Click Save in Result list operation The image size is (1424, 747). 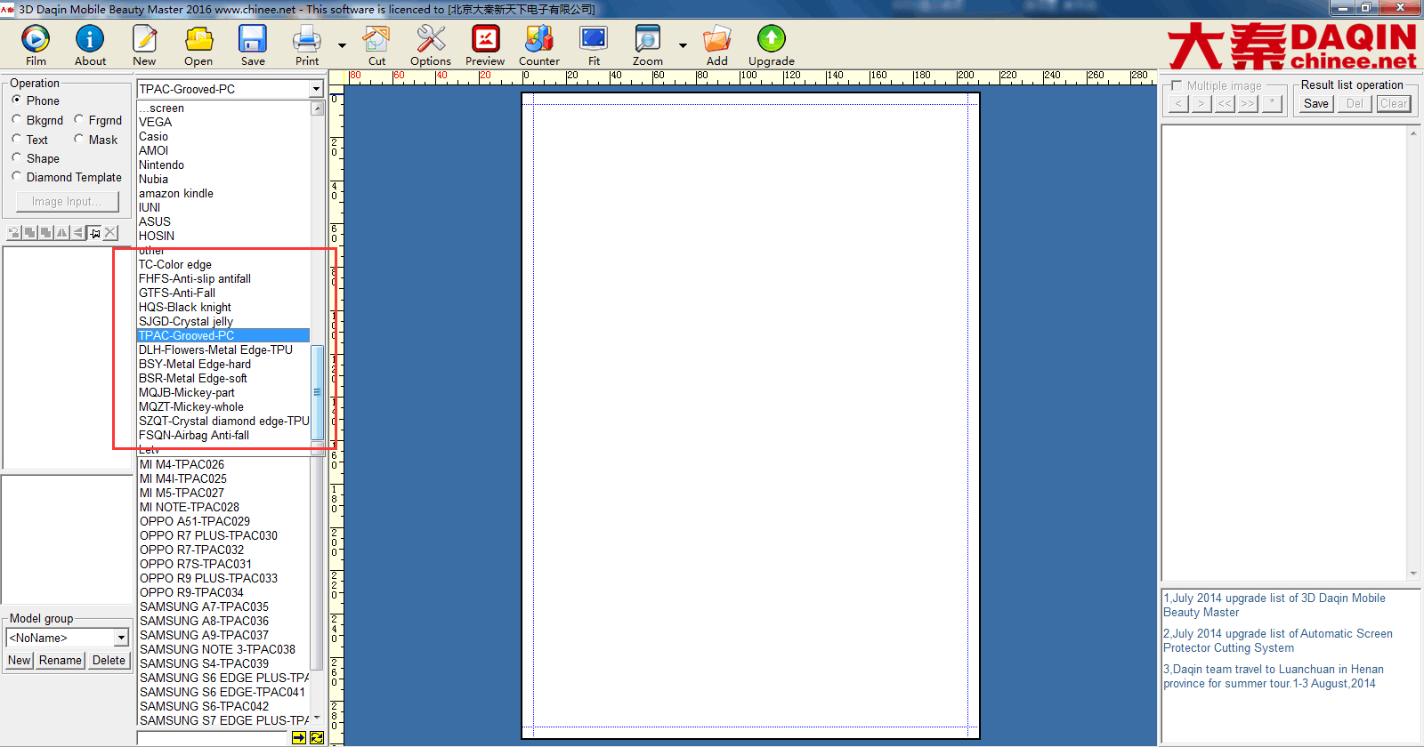tap(1316, 103)
